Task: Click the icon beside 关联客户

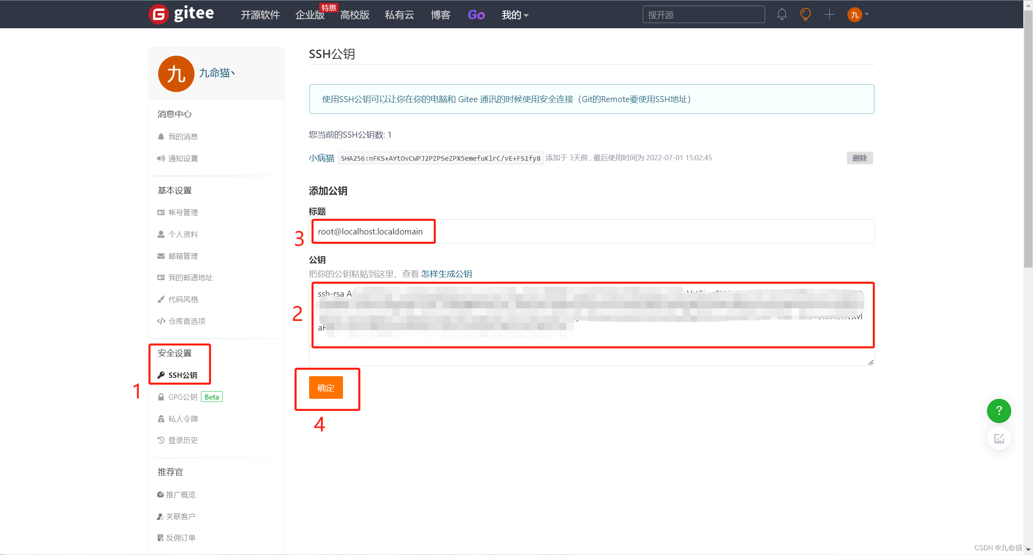Action: [x=160, y=516]
